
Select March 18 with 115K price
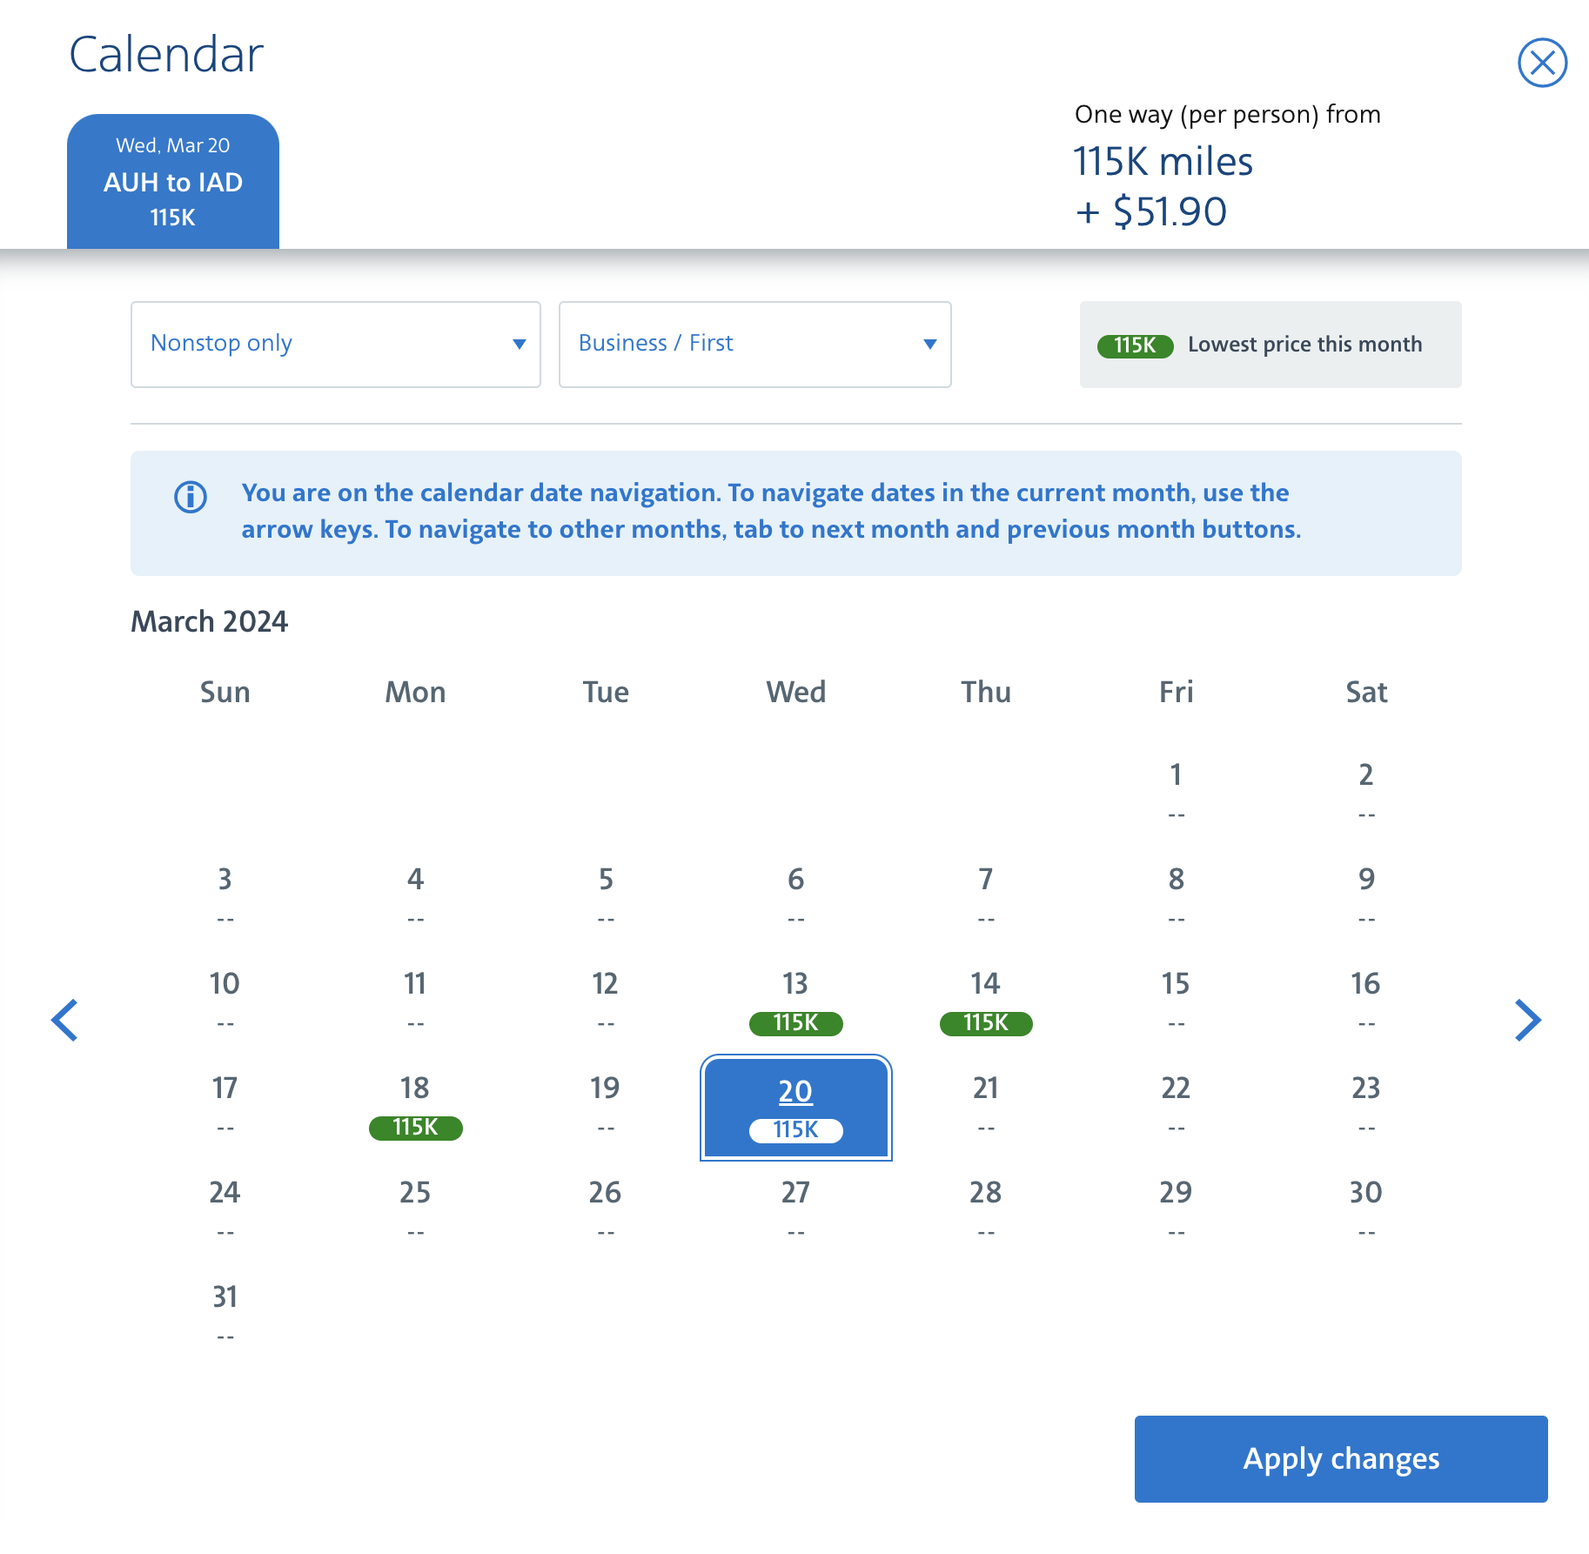pyautogui.click(x=415, y=1107)
